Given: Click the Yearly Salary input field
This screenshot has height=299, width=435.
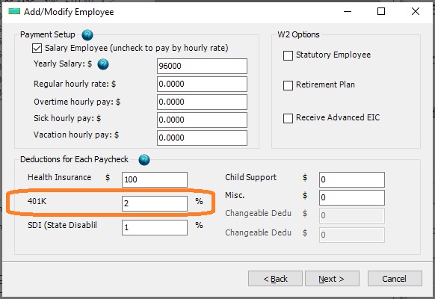Looking at the screenshot, I should pyautogui.click(x=202, y=66).
